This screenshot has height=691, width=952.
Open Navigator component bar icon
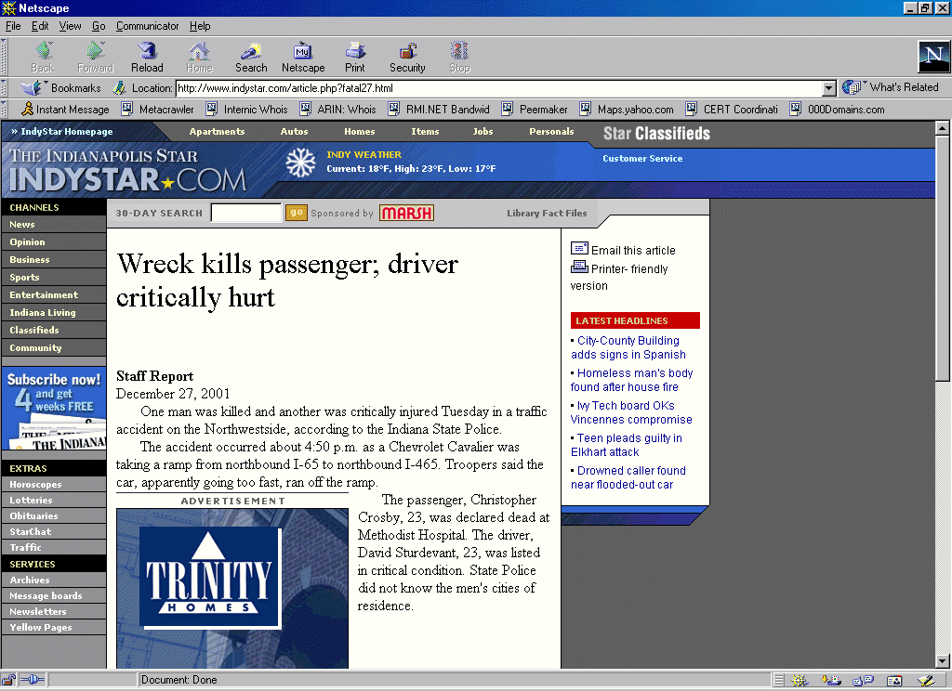(x=800, y=681)
